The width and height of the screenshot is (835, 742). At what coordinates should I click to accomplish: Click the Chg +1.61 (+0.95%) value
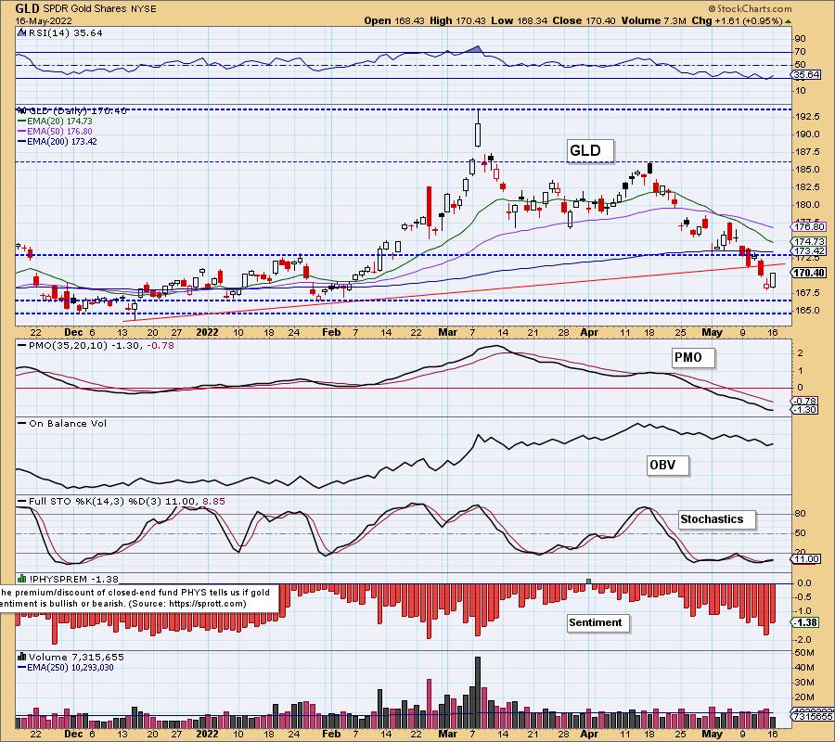737,20
